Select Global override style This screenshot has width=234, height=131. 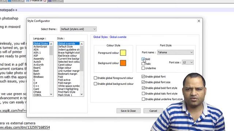pos(69,44)
